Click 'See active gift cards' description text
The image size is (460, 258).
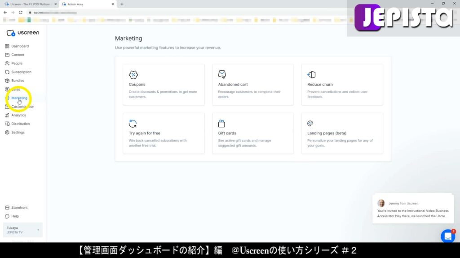tap(245, 143)
